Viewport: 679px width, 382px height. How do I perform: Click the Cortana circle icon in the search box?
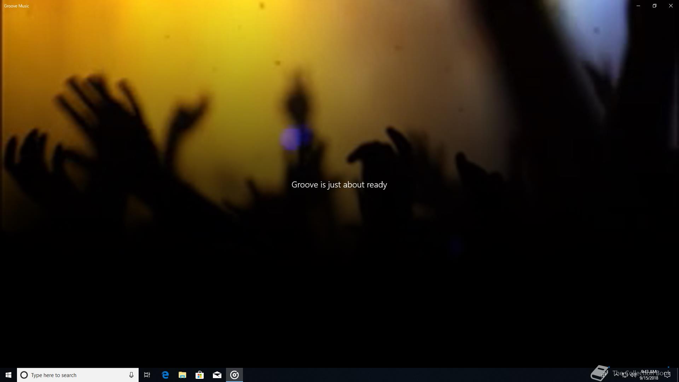24,375
